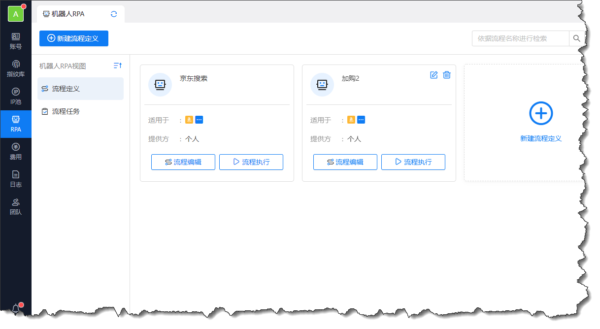Click the 加购2 robot icon
600x329 pixels.
322,85
